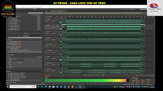Select the Adobe Audition icon on the taskbar

(x=80, y=87)
